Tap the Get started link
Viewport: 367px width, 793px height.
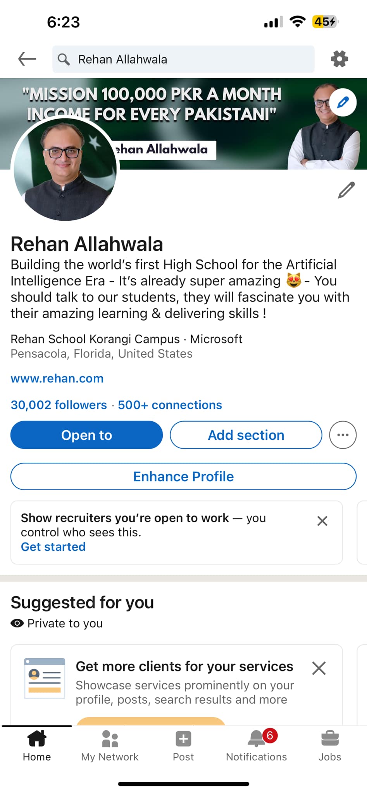tap(53, 547)
